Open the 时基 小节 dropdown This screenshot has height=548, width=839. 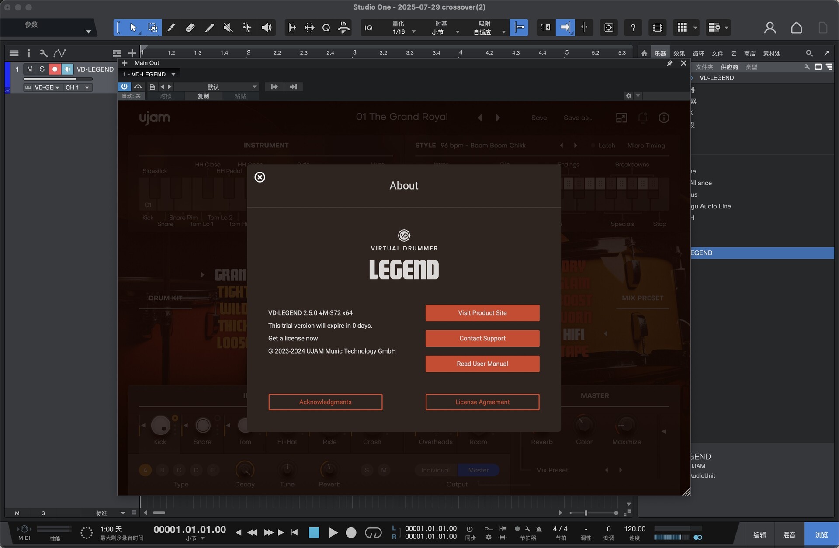coord(444,28)
